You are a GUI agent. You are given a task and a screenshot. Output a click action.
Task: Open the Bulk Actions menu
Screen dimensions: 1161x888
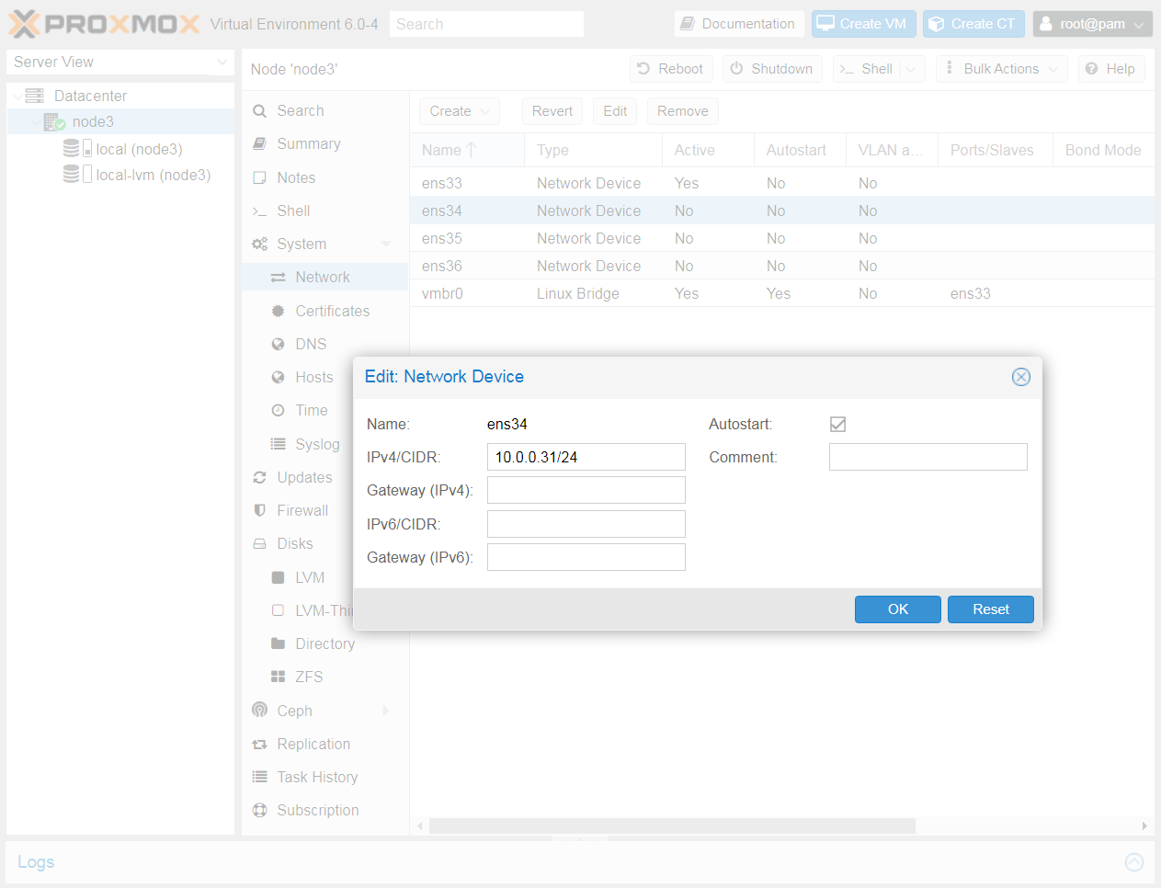[1002, 69]
